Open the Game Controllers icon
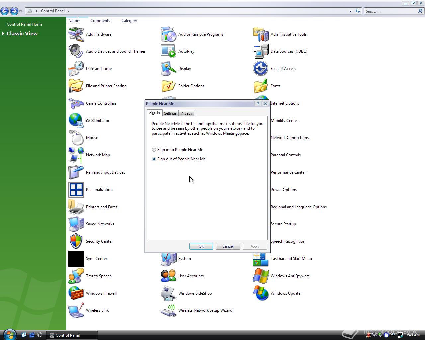 point(76,103)
